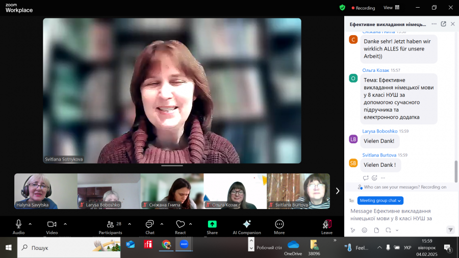459x258 pixels.
Task: Toggle the Chat panel from toolbar
Action: pyautogui.click(x=149, y=227)
